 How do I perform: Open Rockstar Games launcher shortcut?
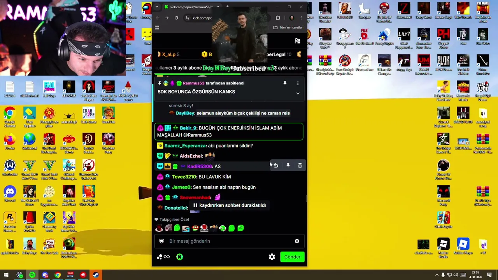(10, 222)
